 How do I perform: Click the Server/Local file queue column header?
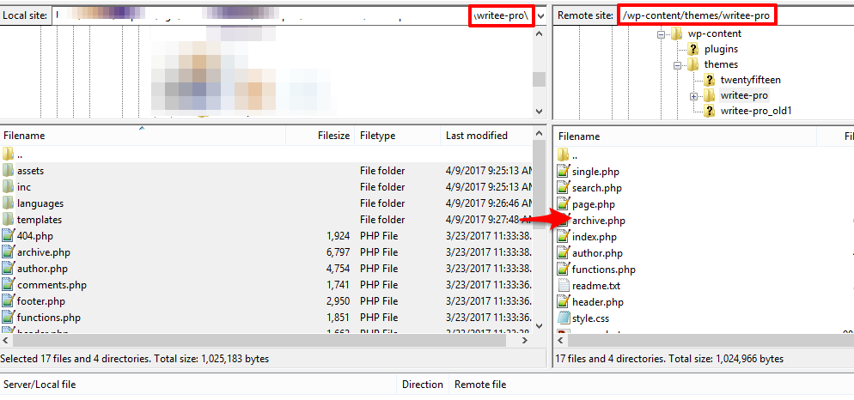tap(198, 385)
